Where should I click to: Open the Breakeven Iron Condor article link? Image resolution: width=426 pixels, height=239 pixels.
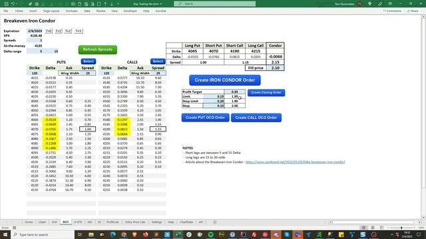click(295, 162)
